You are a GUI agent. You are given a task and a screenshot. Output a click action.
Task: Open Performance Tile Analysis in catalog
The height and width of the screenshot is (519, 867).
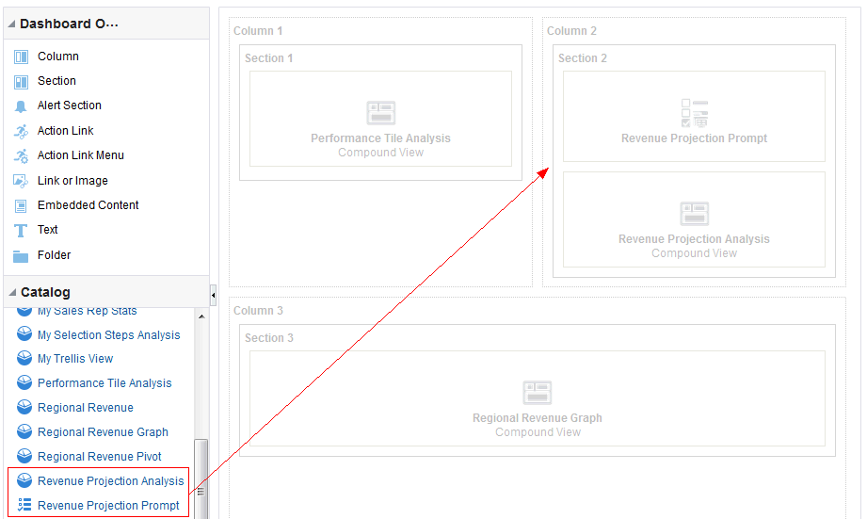pos(104,382)
